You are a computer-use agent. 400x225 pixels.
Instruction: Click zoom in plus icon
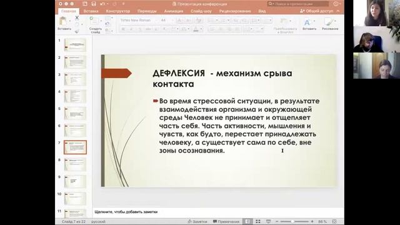click(312, 221)
